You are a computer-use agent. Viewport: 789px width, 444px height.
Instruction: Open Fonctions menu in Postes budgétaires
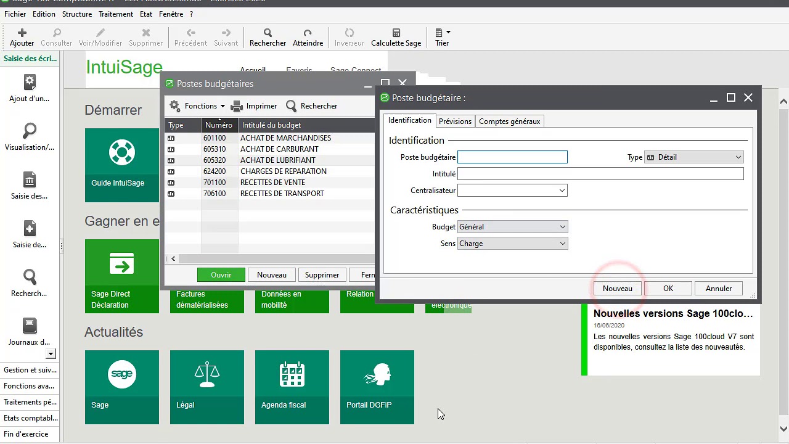[197, 106]
